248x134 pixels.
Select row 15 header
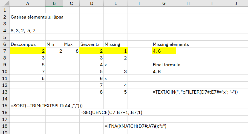pyautogui.click(x=4, y=106)
